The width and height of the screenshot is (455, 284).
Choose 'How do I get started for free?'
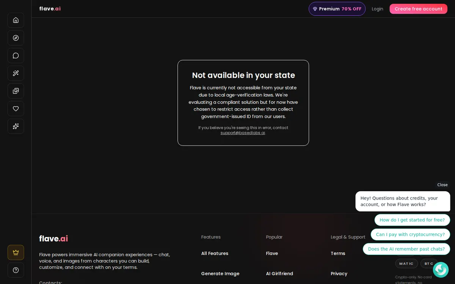click(412, 220)
